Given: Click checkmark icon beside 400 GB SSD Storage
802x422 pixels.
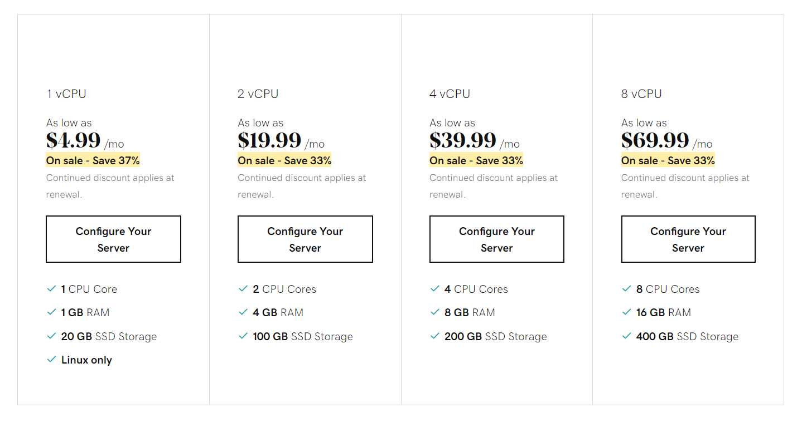Looking at the screenshot, I should pyautogui.click(x=626, y=336).
